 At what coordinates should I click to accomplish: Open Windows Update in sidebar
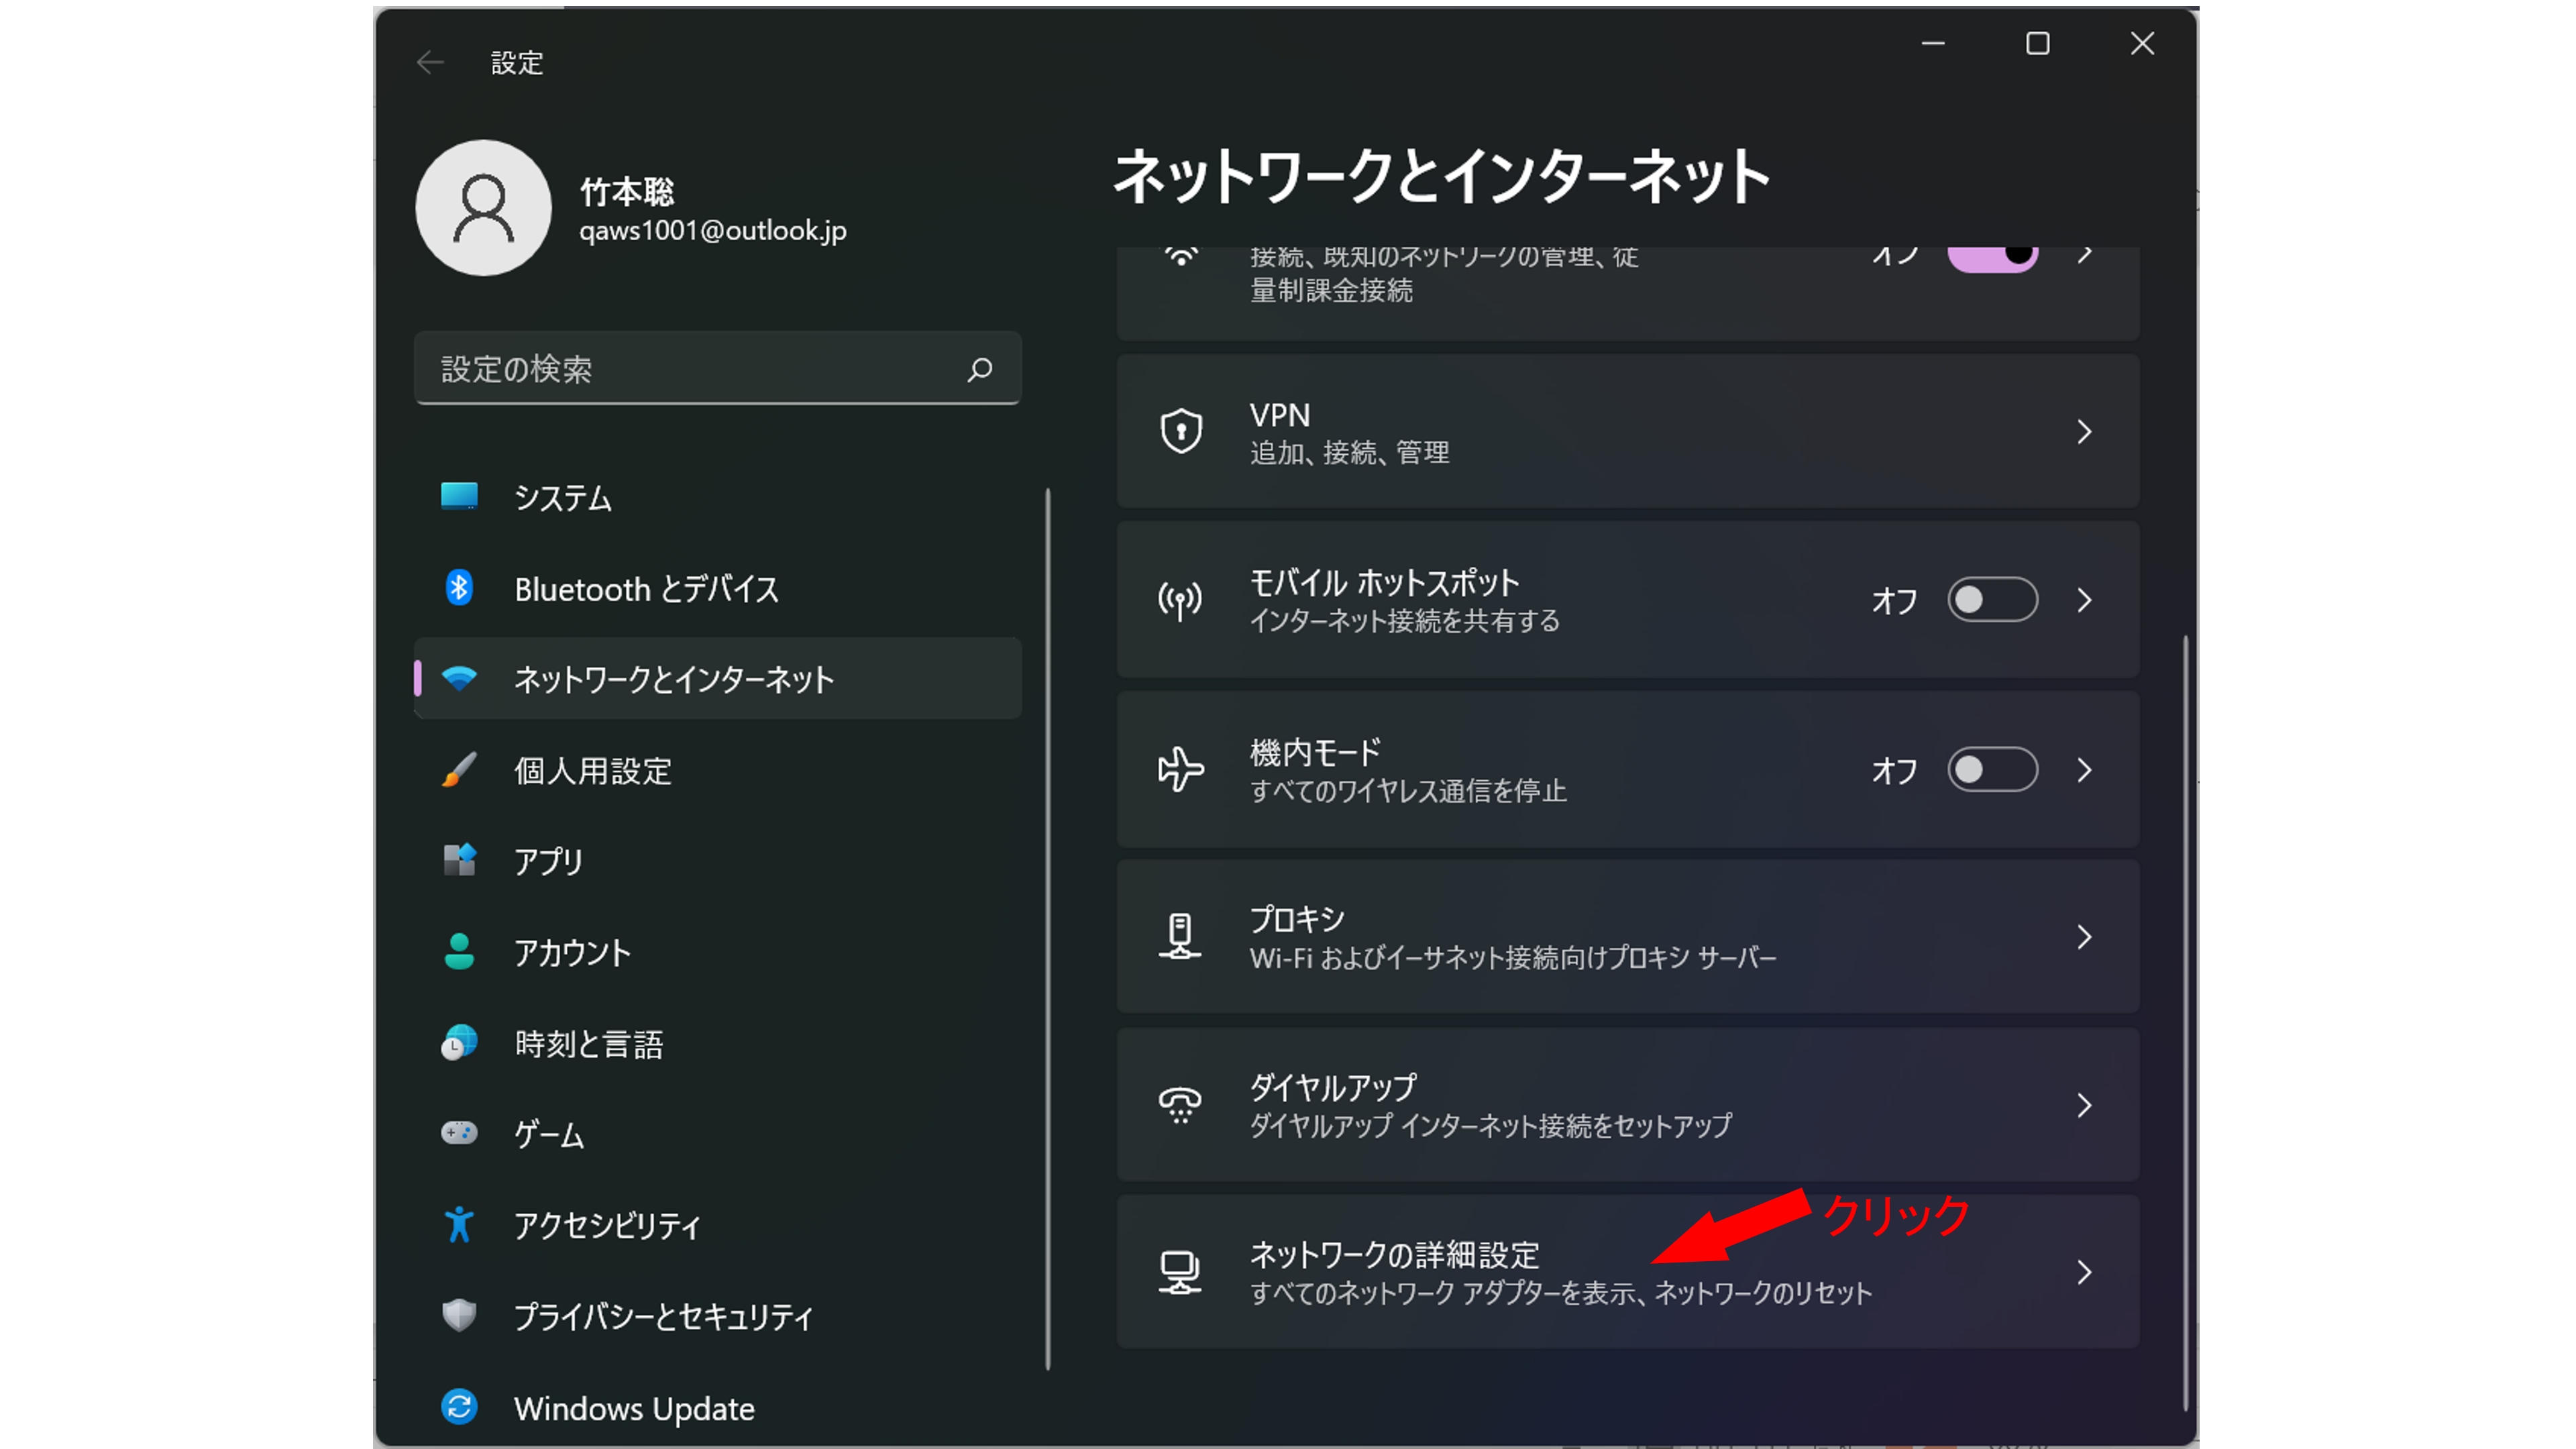[x=634, y=1408]
